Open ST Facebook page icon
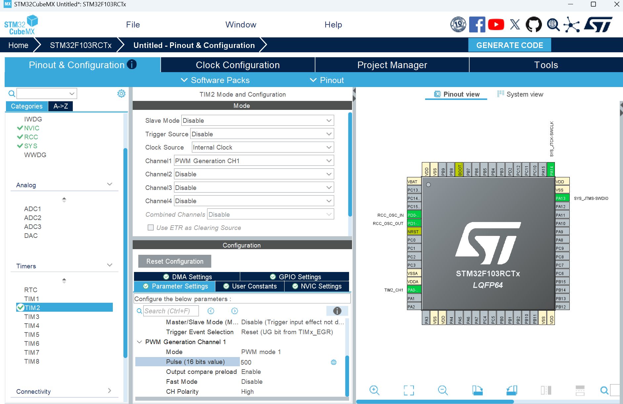Viewport: 623px width, 404px height. click(x=477, y=24)
